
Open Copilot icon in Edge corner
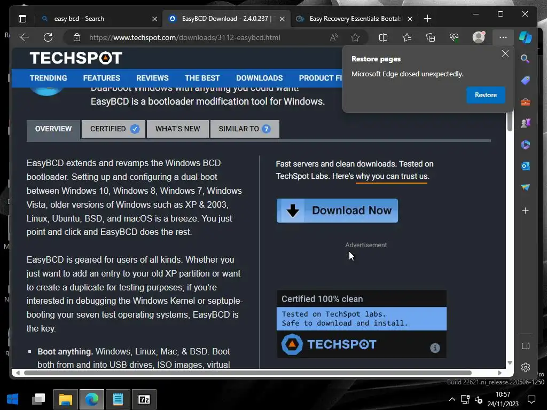tap(526, 37)
